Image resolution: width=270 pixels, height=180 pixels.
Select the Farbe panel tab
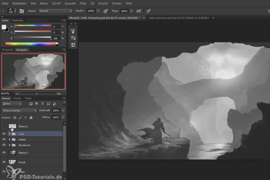[5, 20]
